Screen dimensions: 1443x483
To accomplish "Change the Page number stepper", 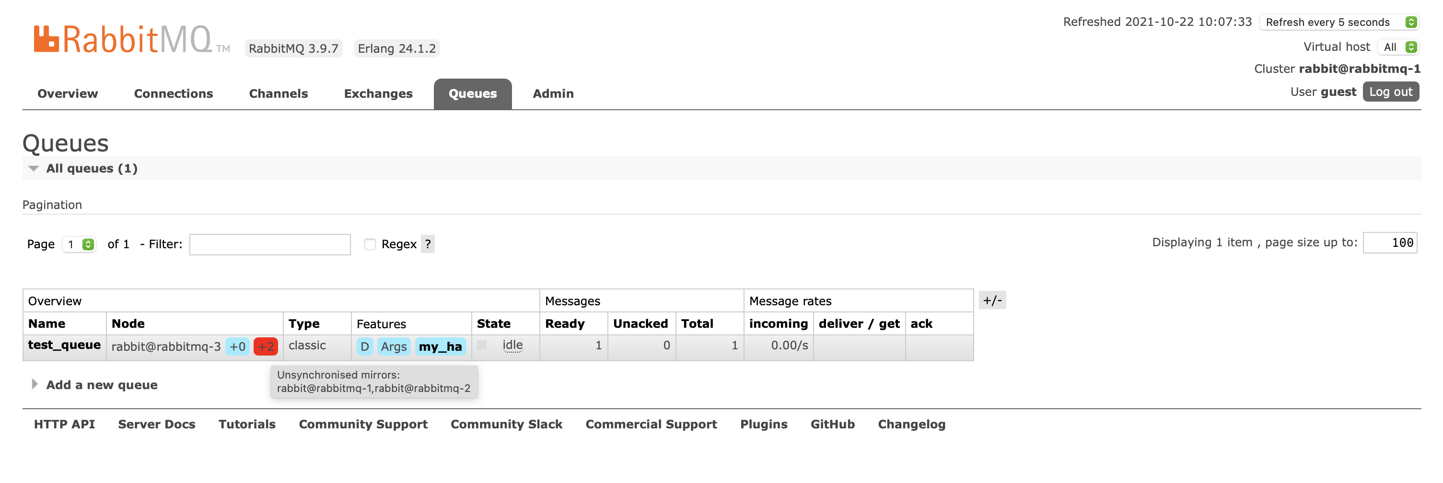I will click(79, 244).
